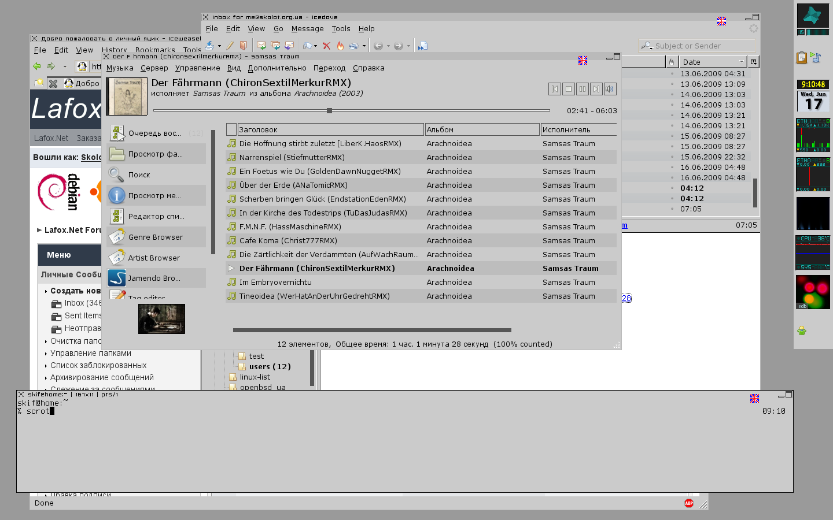Open the column picker icon beside Date header

tap(753, 62)
